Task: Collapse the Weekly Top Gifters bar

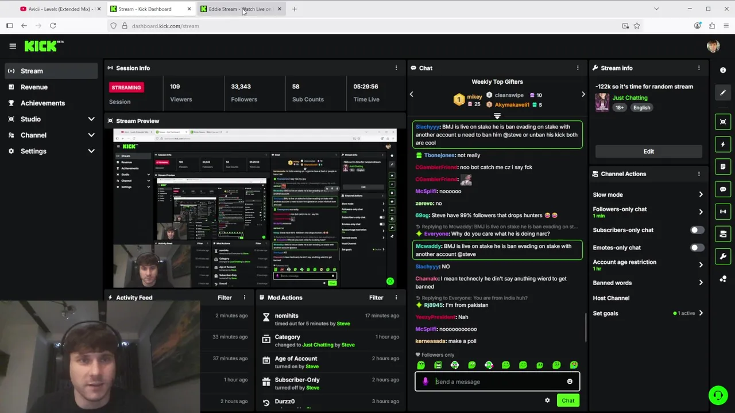Action: coord(497,116)
